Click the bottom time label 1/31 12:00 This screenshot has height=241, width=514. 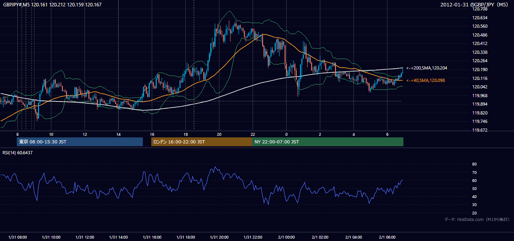tap(84, 237)
